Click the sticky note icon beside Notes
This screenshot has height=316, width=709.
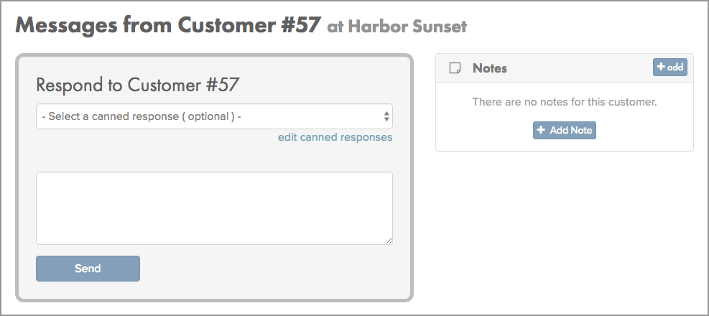click(455, 68)
